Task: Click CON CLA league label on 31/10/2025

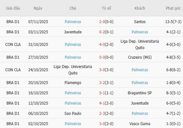Action: click(x=13, y=44)
